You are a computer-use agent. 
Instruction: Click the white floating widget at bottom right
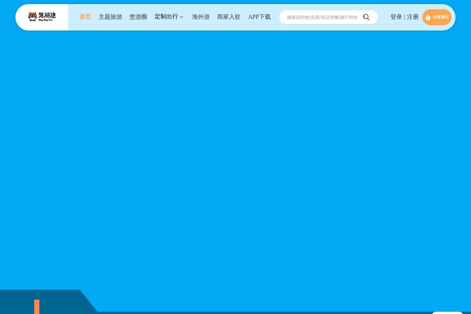coord(447,313)
